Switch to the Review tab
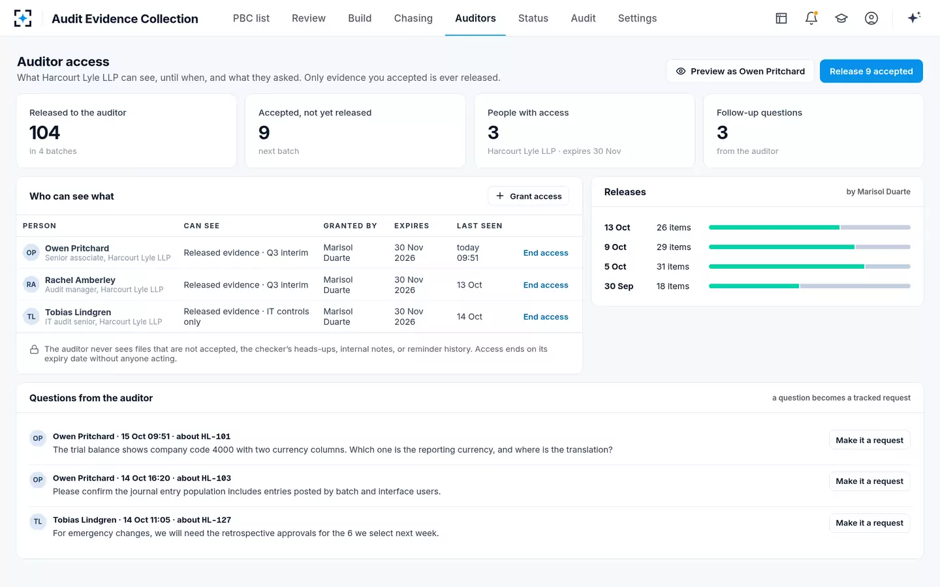The width and height of the screenshot is (940, 587). (309, 18)
